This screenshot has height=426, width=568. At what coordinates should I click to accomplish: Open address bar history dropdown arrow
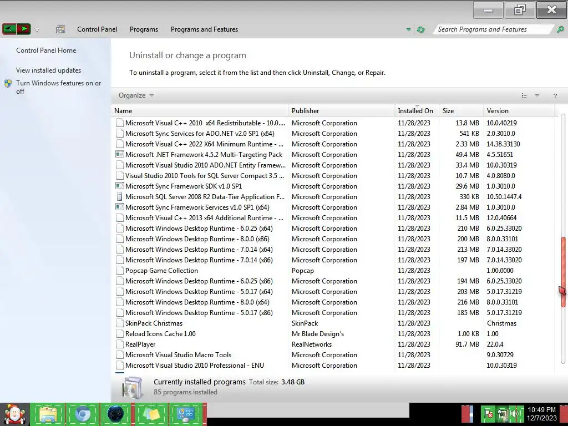tap(408, 29)
